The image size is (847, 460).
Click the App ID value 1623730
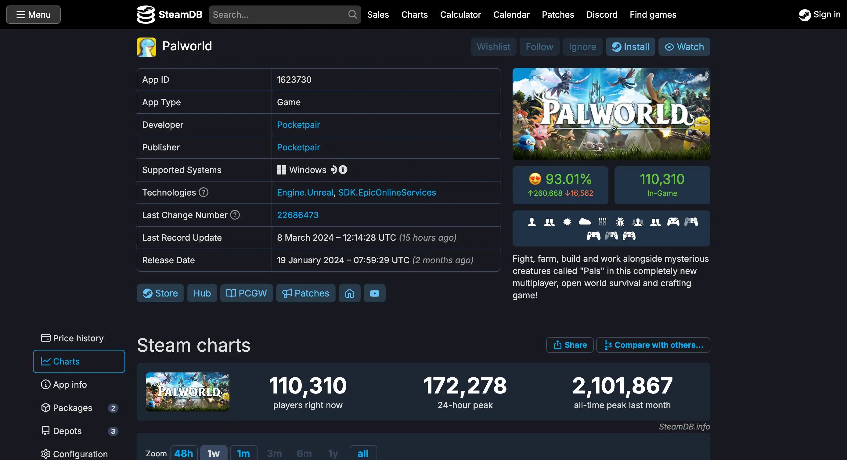(294, 80)
